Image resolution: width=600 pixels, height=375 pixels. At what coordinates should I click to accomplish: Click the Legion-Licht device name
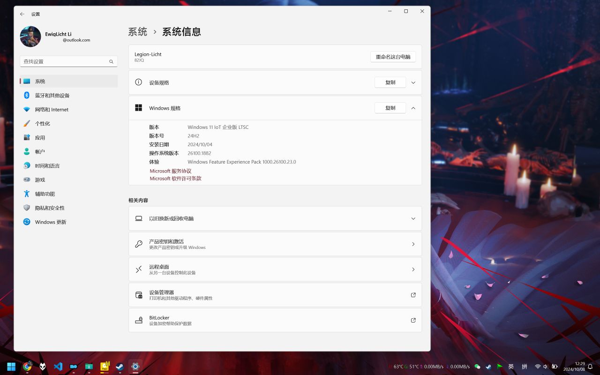click(148, 54)
